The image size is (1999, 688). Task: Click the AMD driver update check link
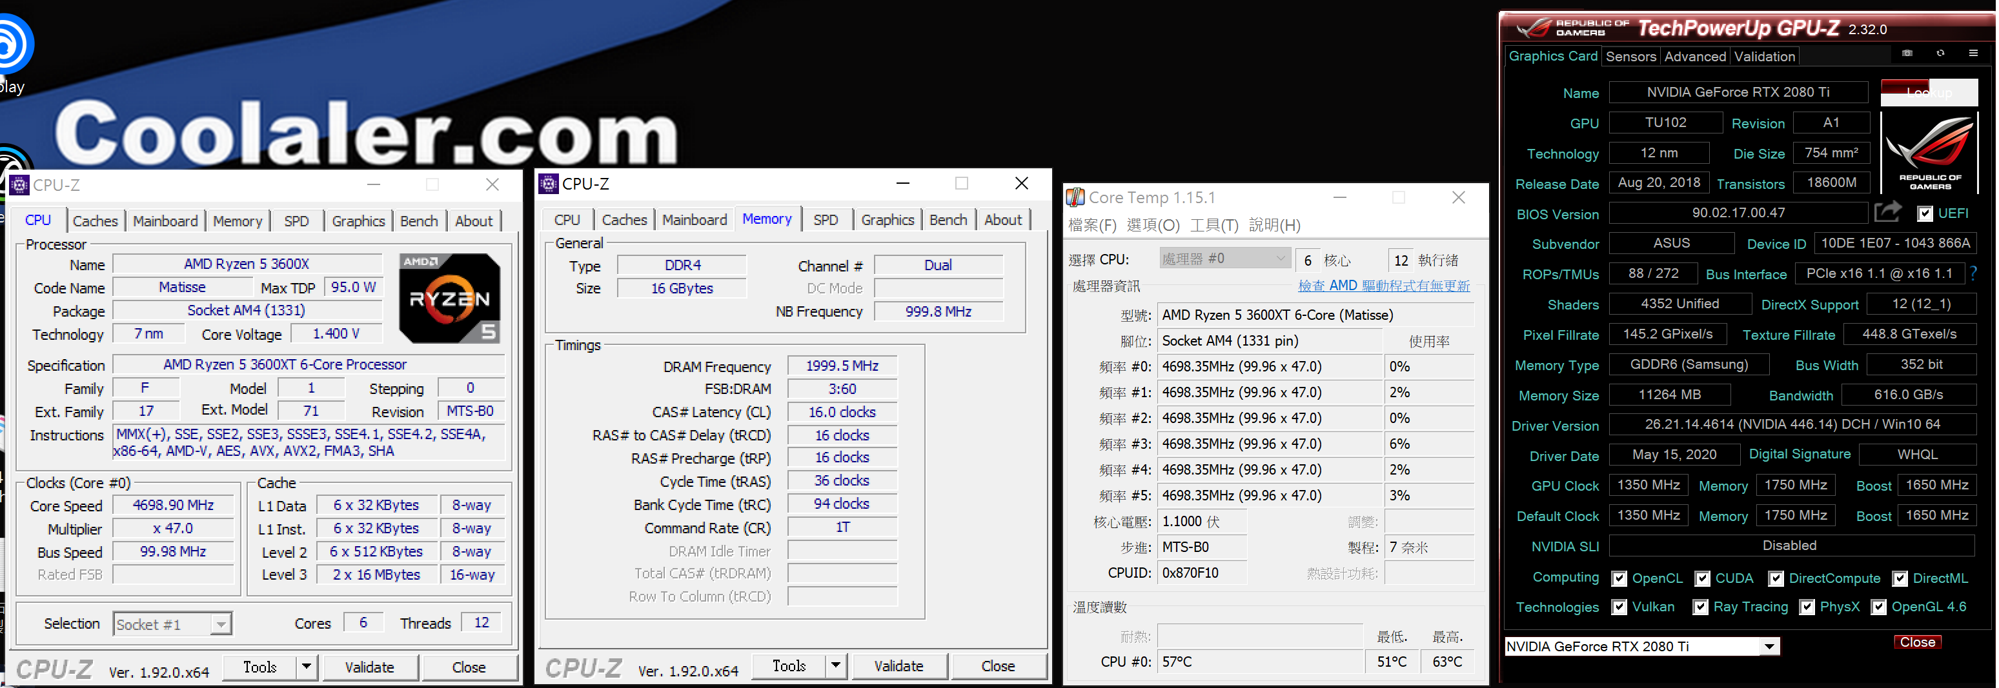[x=1384, y=285]
